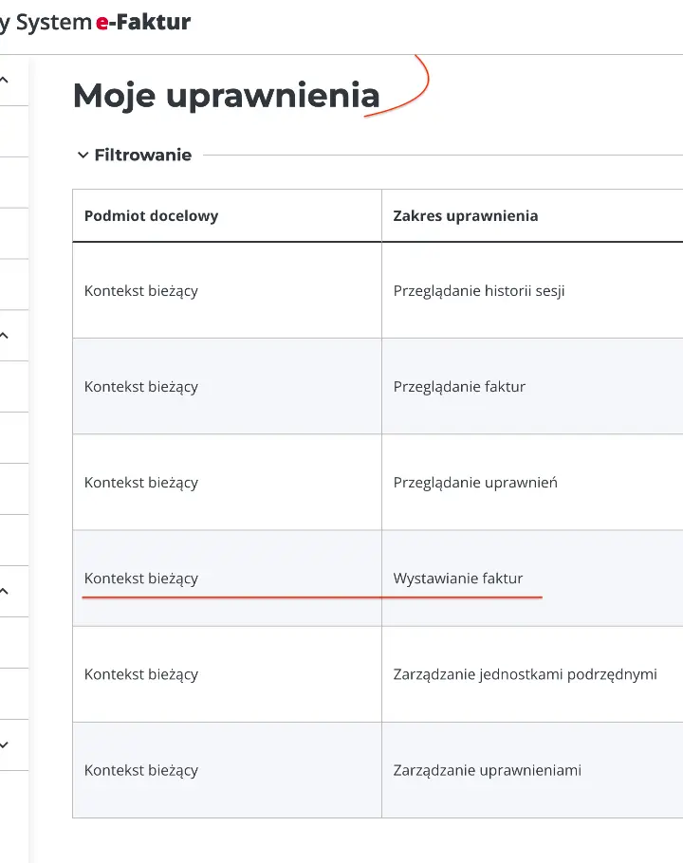Click the Filtrowanie label text

[x=142, y=156]
